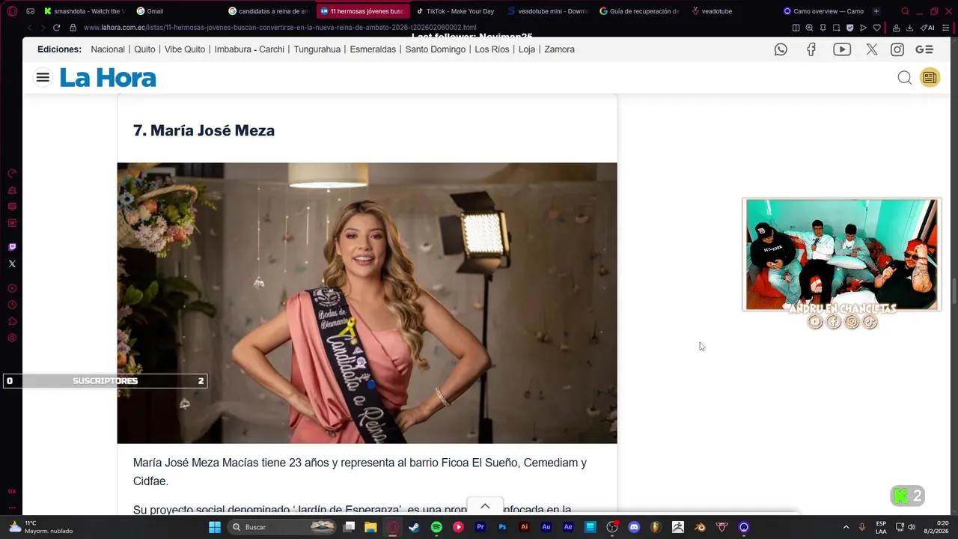Select the Zamora edition link
The height and width of the screenshot is (539, 958).
click(x=559, y=49)
